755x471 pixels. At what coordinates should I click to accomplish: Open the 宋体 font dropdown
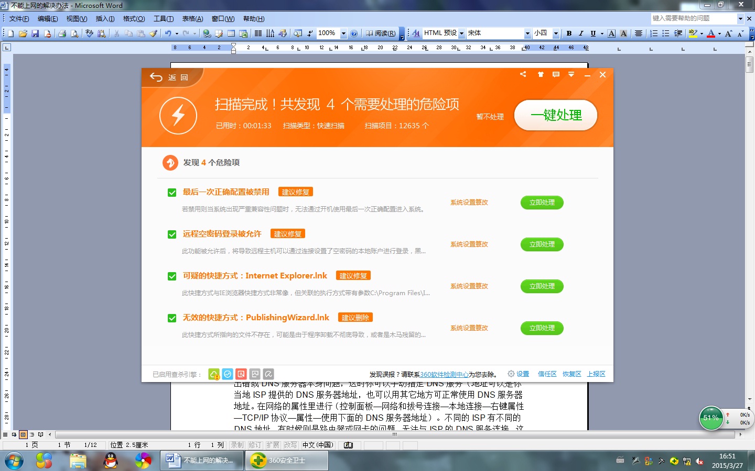527,33
